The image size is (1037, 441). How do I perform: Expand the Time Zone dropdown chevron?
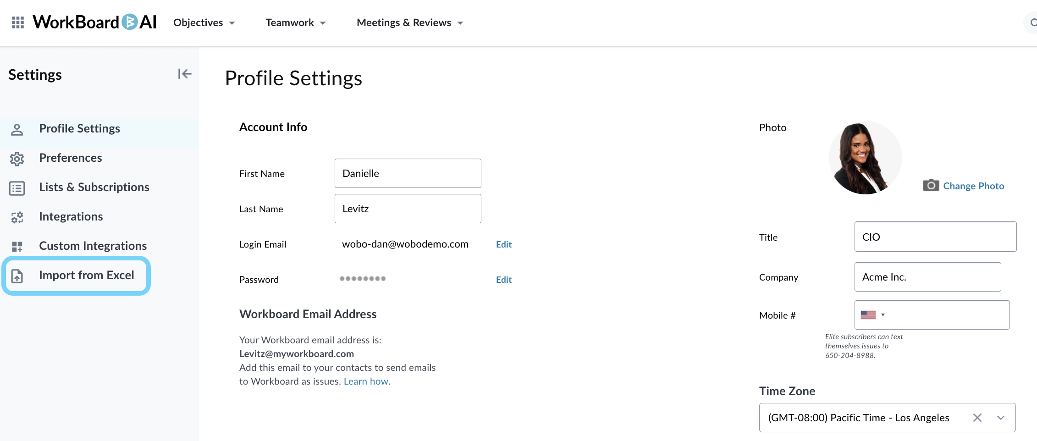[x=1001, y=418]
